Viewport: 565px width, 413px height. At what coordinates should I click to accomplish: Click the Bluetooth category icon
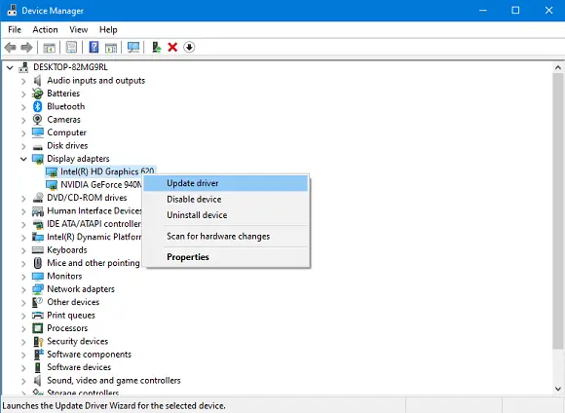[37, 106]
